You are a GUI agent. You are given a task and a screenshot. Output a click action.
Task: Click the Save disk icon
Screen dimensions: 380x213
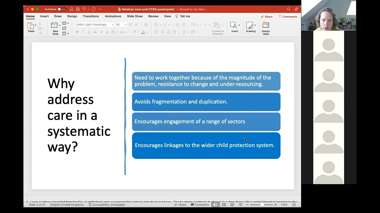click(78, 9)
